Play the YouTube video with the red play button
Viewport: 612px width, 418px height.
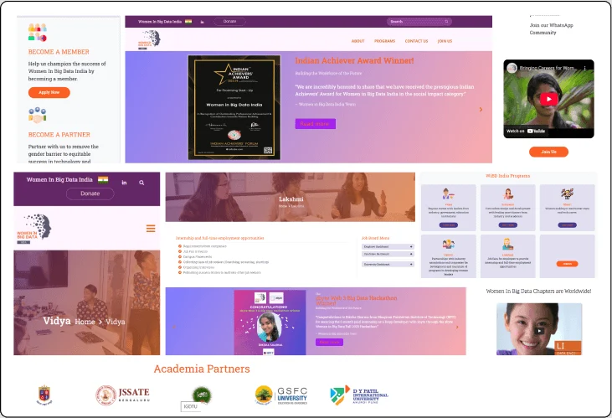coord(548,99)
